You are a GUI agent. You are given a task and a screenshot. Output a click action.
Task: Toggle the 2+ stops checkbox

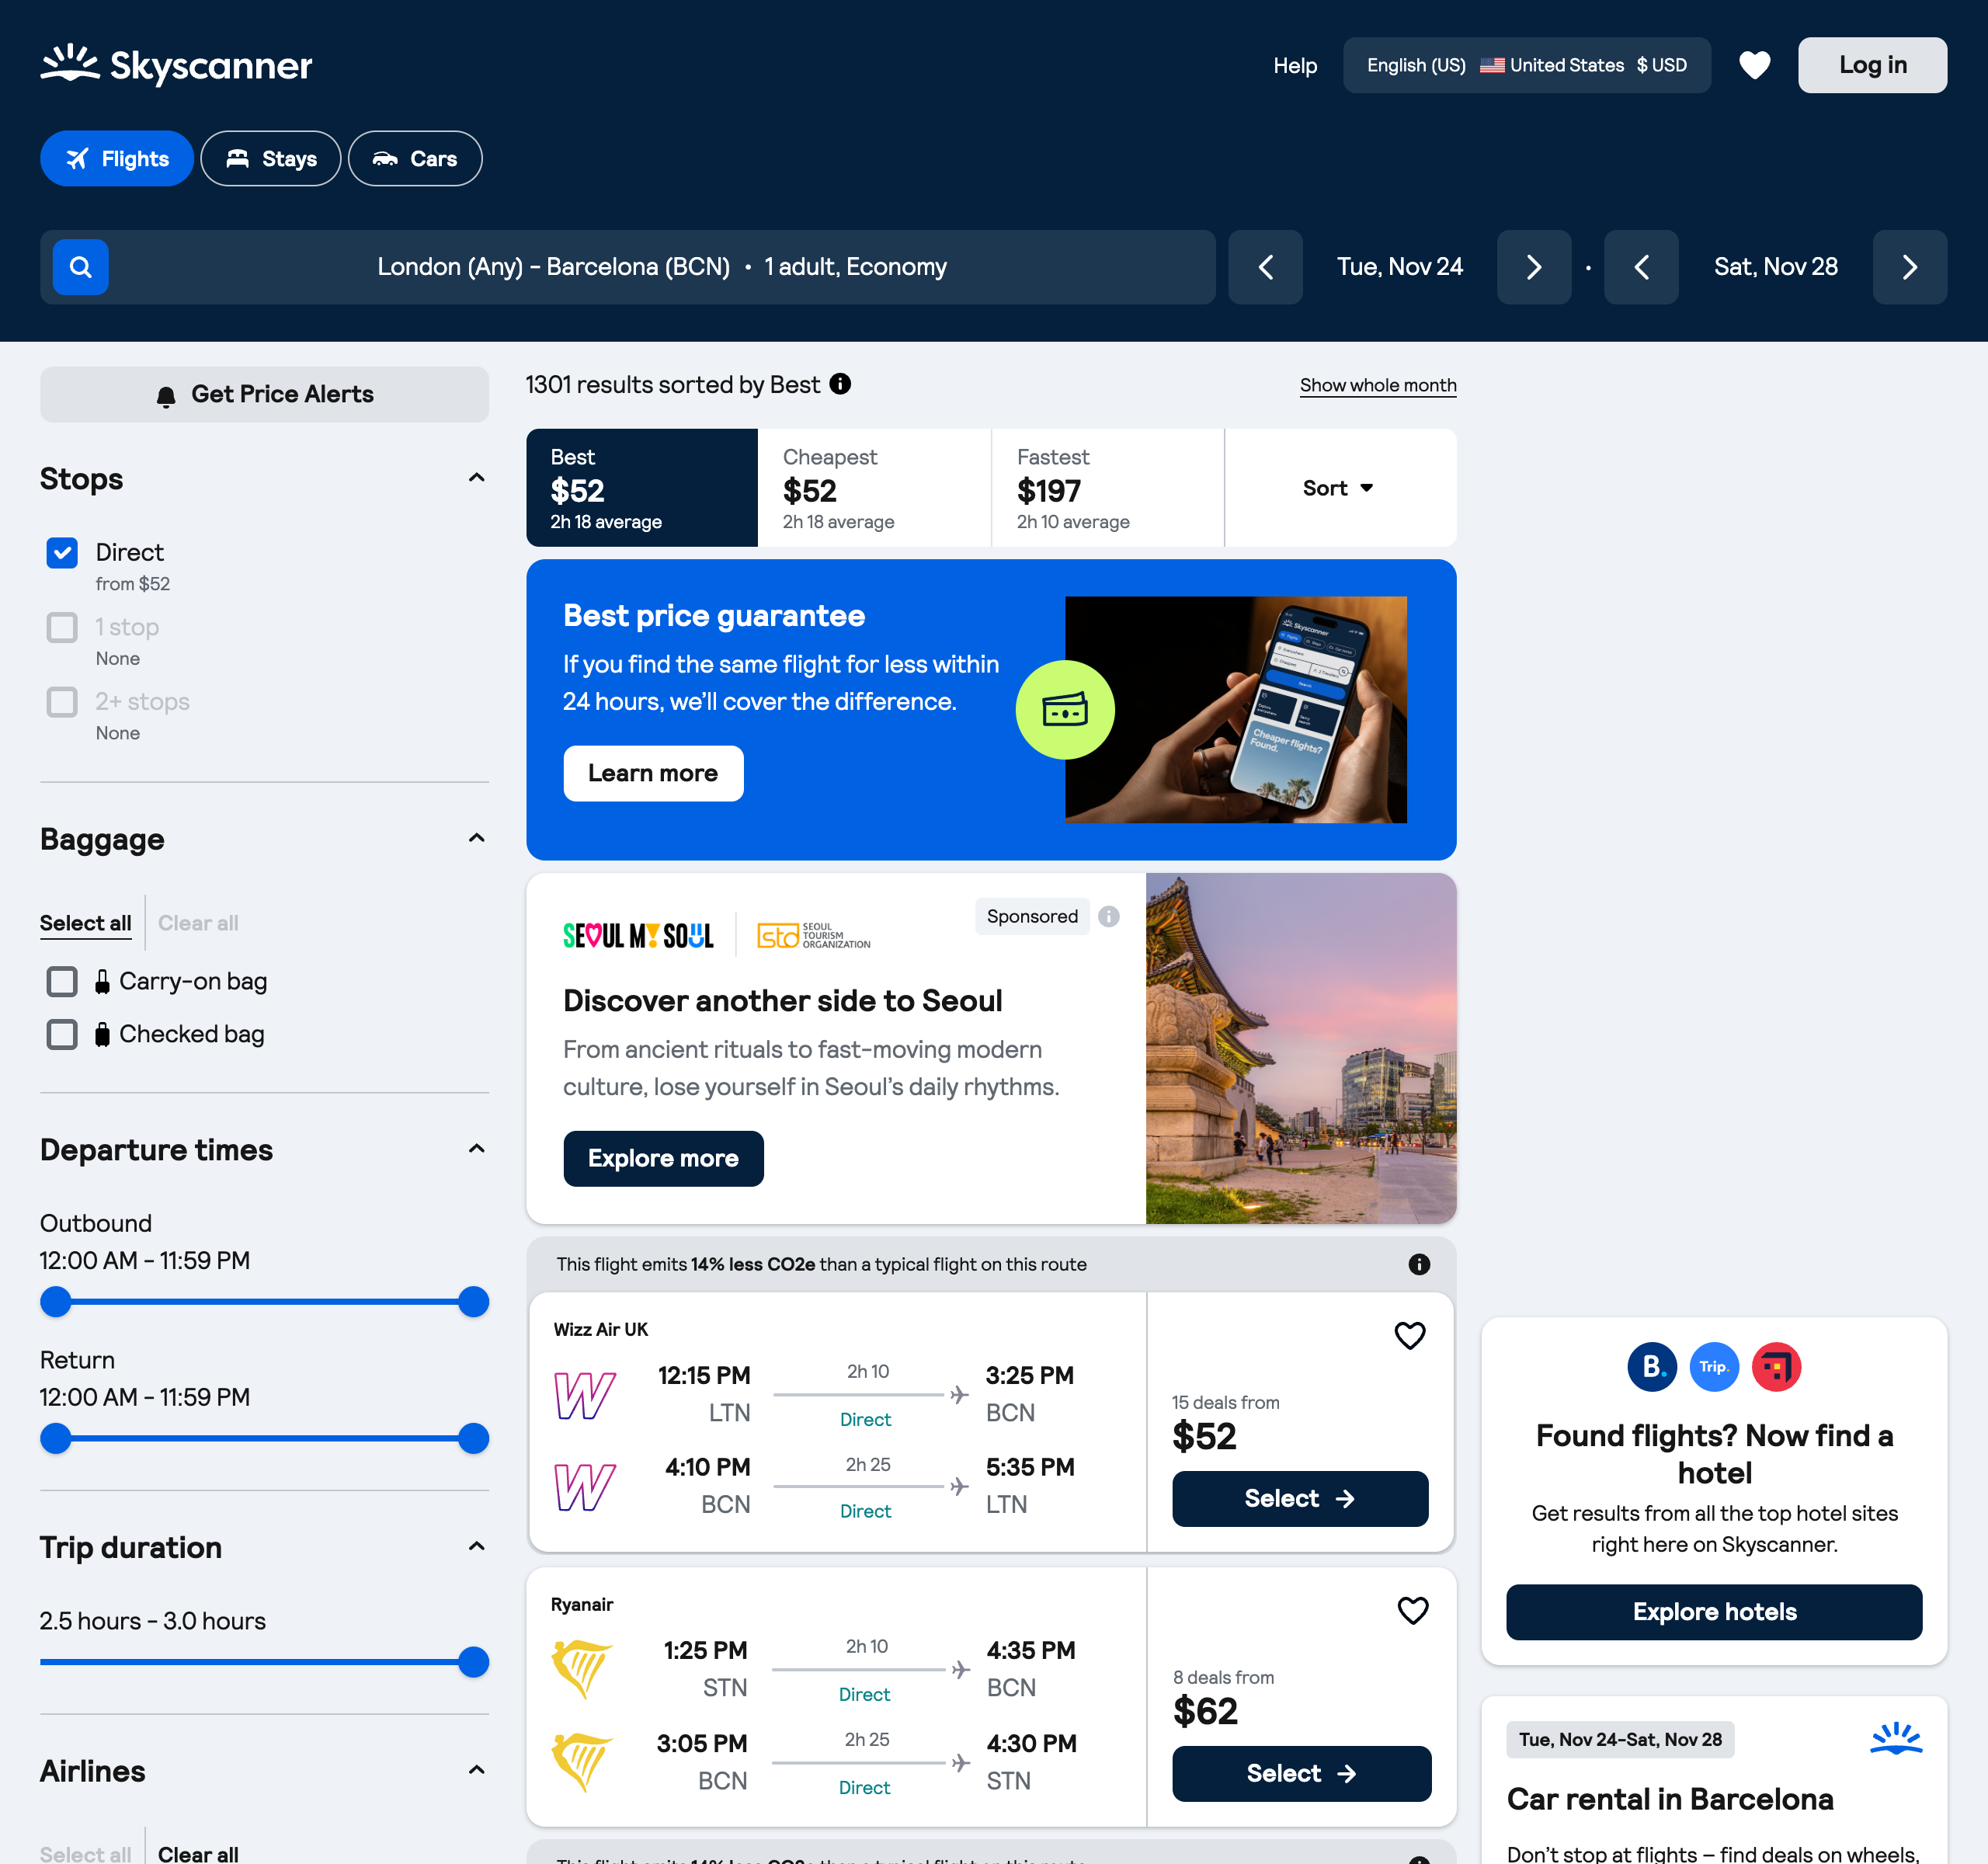click(x=62, y=702)
